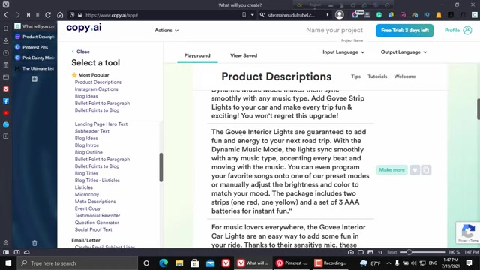Open the Facebook web panel
The width and height of the screenshot is (480, 270).
click(6, 101)
